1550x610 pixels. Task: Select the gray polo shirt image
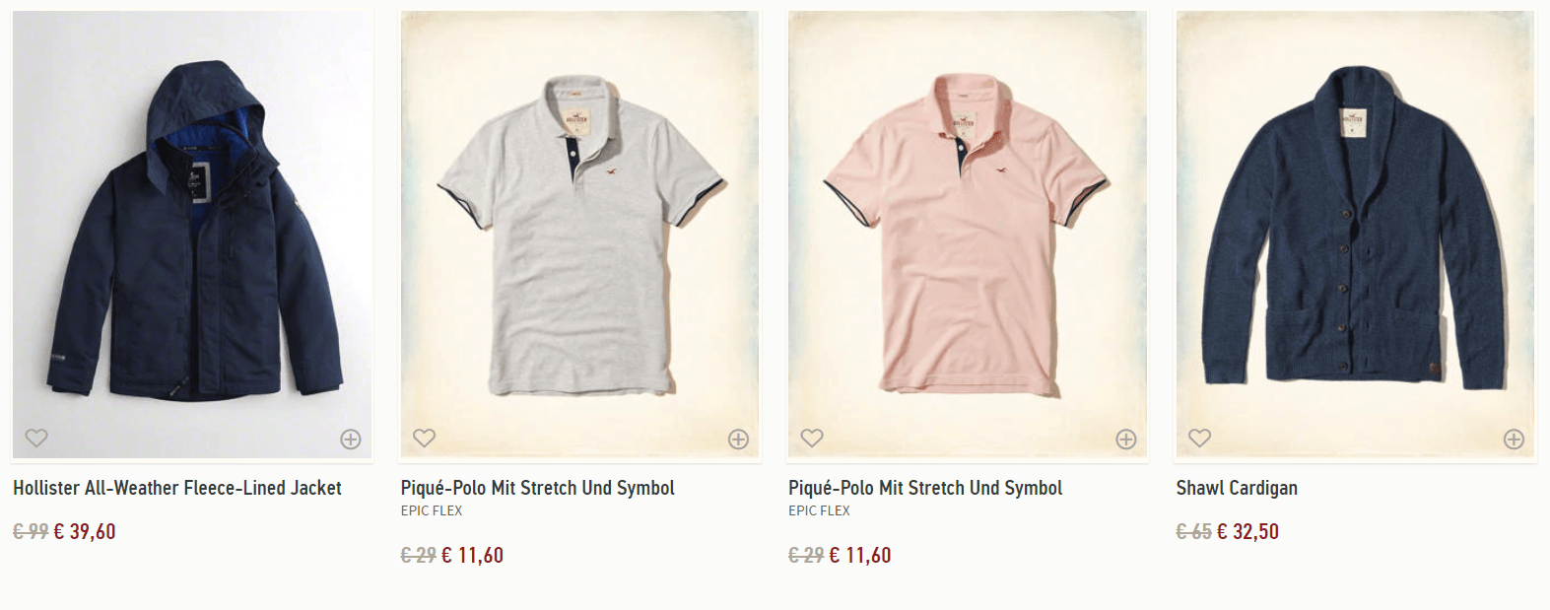[579, 237]
